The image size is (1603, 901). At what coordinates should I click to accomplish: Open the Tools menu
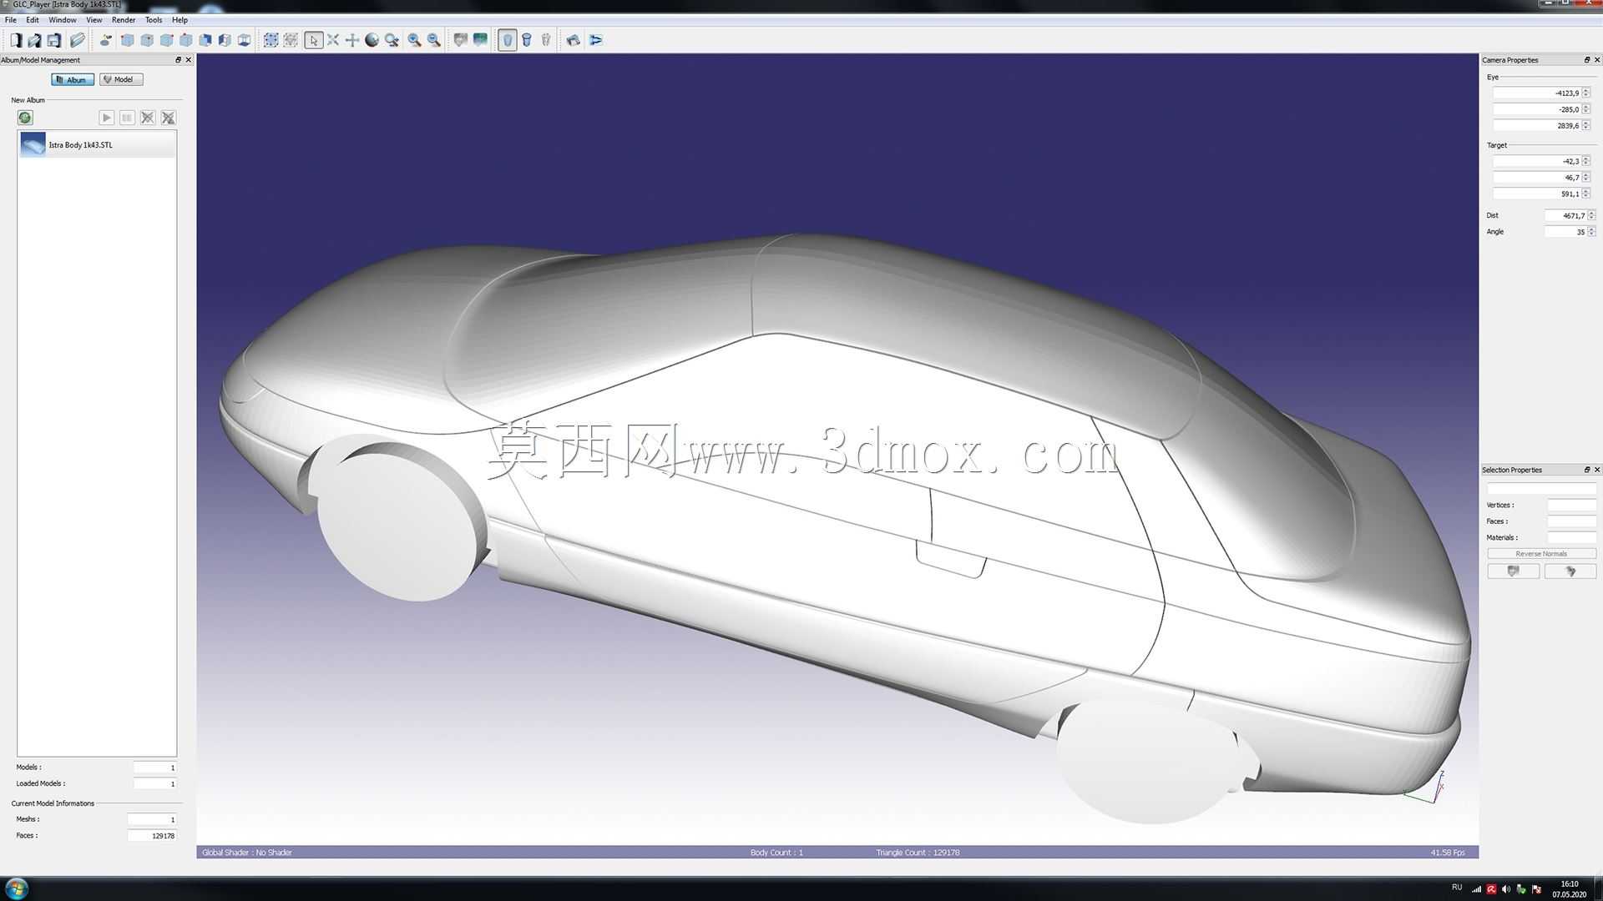coord(154,20)
